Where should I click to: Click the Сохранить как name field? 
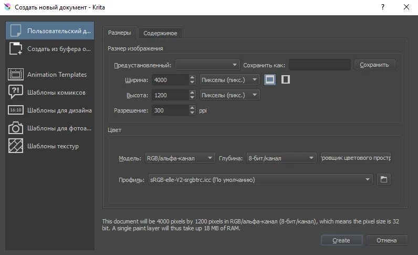pyautogui.click(x=320, y=65)
